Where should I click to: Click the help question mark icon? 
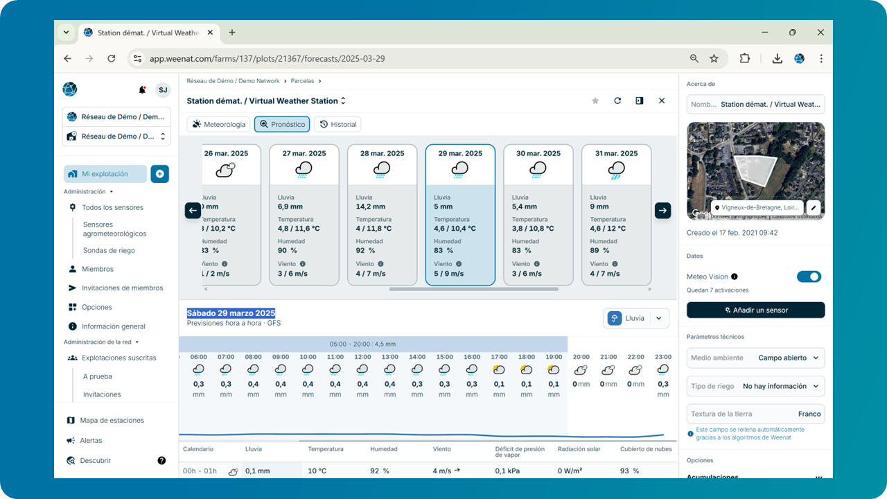point(161,460)
